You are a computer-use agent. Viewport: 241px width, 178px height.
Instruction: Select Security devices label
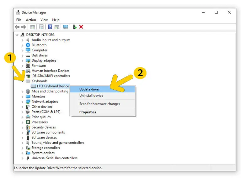pos(44,127)
